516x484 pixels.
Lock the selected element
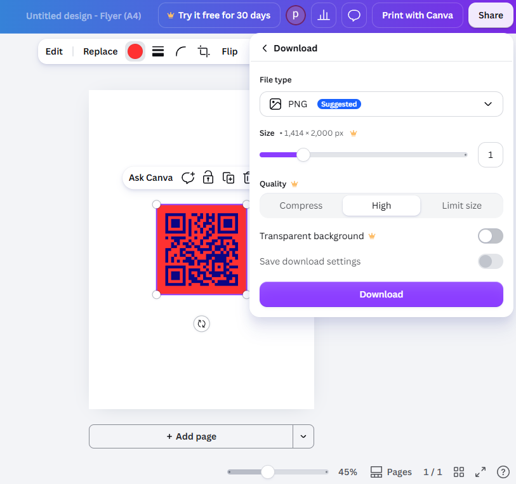(208, 178)
